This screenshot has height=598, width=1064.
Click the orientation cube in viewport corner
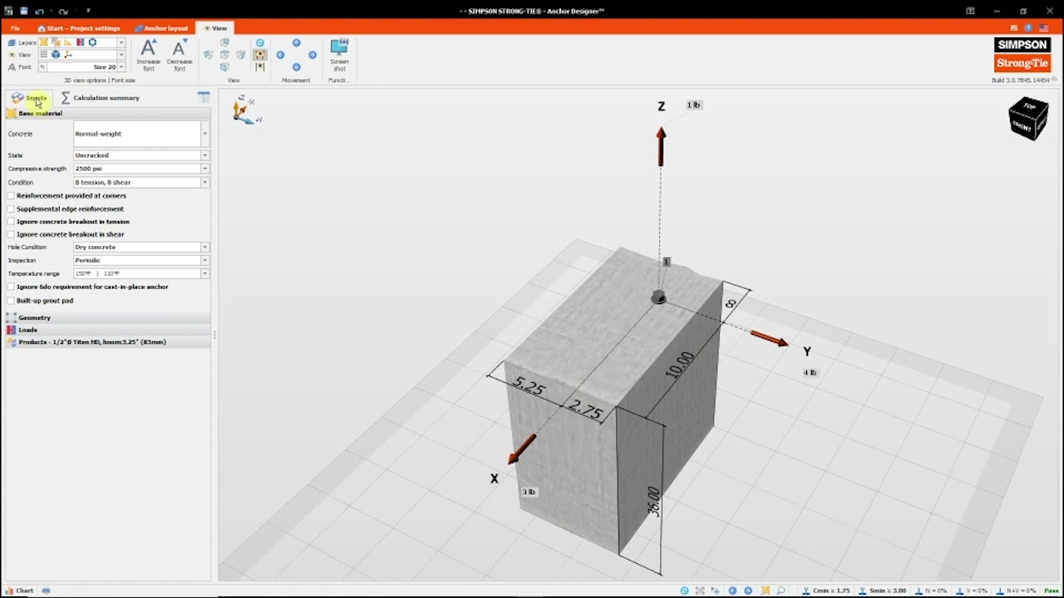1028,119
